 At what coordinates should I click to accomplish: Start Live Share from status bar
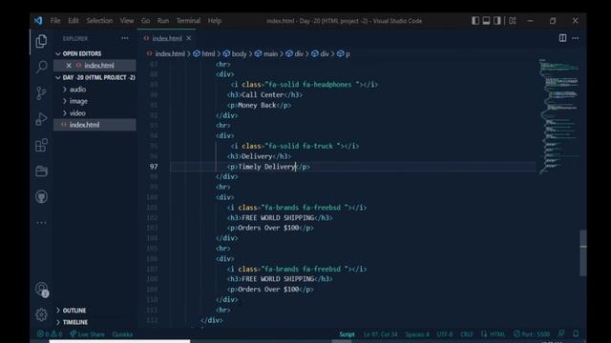(87, 334)
